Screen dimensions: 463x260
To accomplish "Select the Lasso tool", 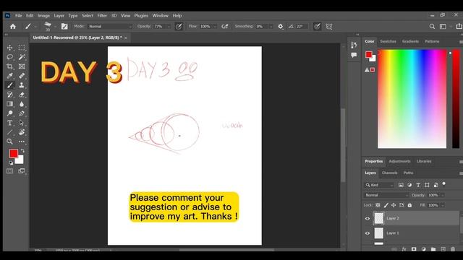I will (9, 57).
